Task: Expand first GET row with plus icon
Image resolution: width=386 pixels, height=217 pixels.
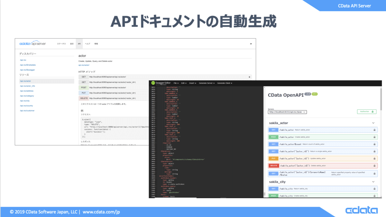Action: coord(249,77)
